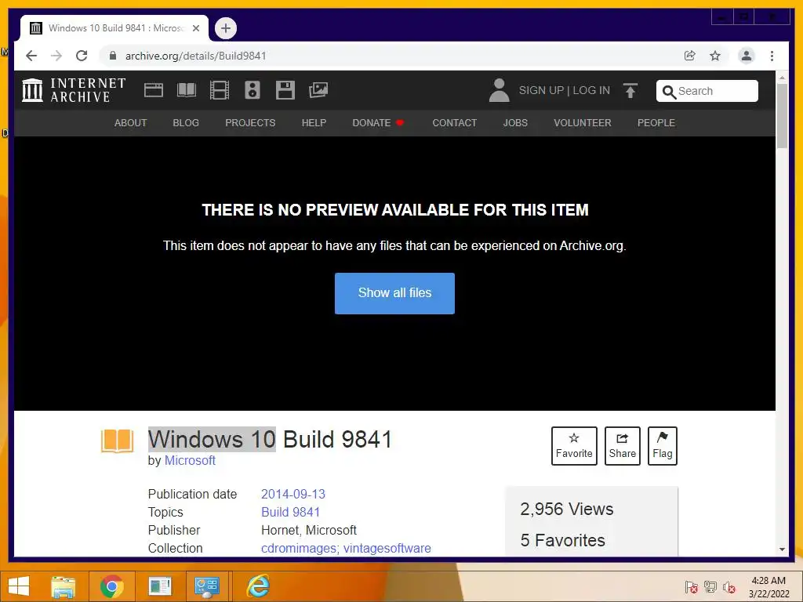Screen dimensions: 803x602
Task: Click the user avatar icon
Action: point(499,90)
